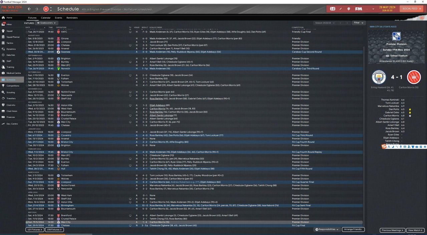This screenshot has height=235, width=427.
Task: Switch to Fixtures tab
Action: [32, 18]
